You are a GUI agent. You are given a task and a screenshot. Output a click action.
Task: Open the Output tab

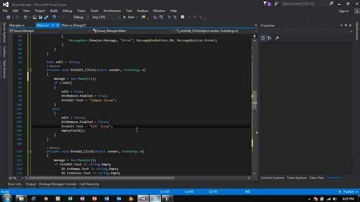[31, 184]
